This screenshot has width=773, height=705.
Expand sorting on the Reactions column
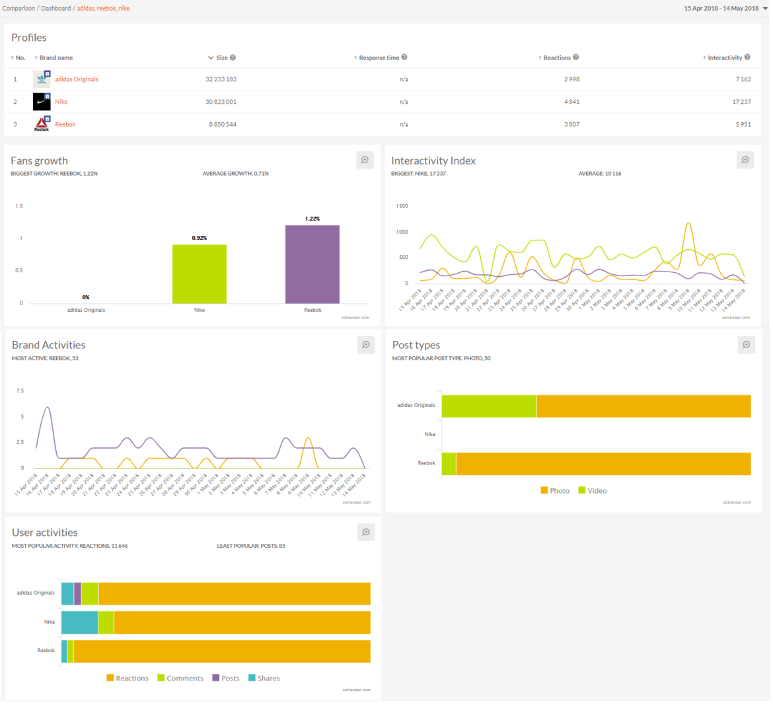[x=540, y=57]
